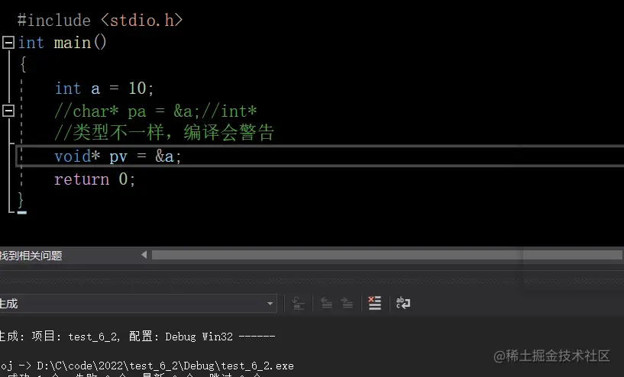Clear all output text
This screenshot has width=624, height=377.
point(374,303)
